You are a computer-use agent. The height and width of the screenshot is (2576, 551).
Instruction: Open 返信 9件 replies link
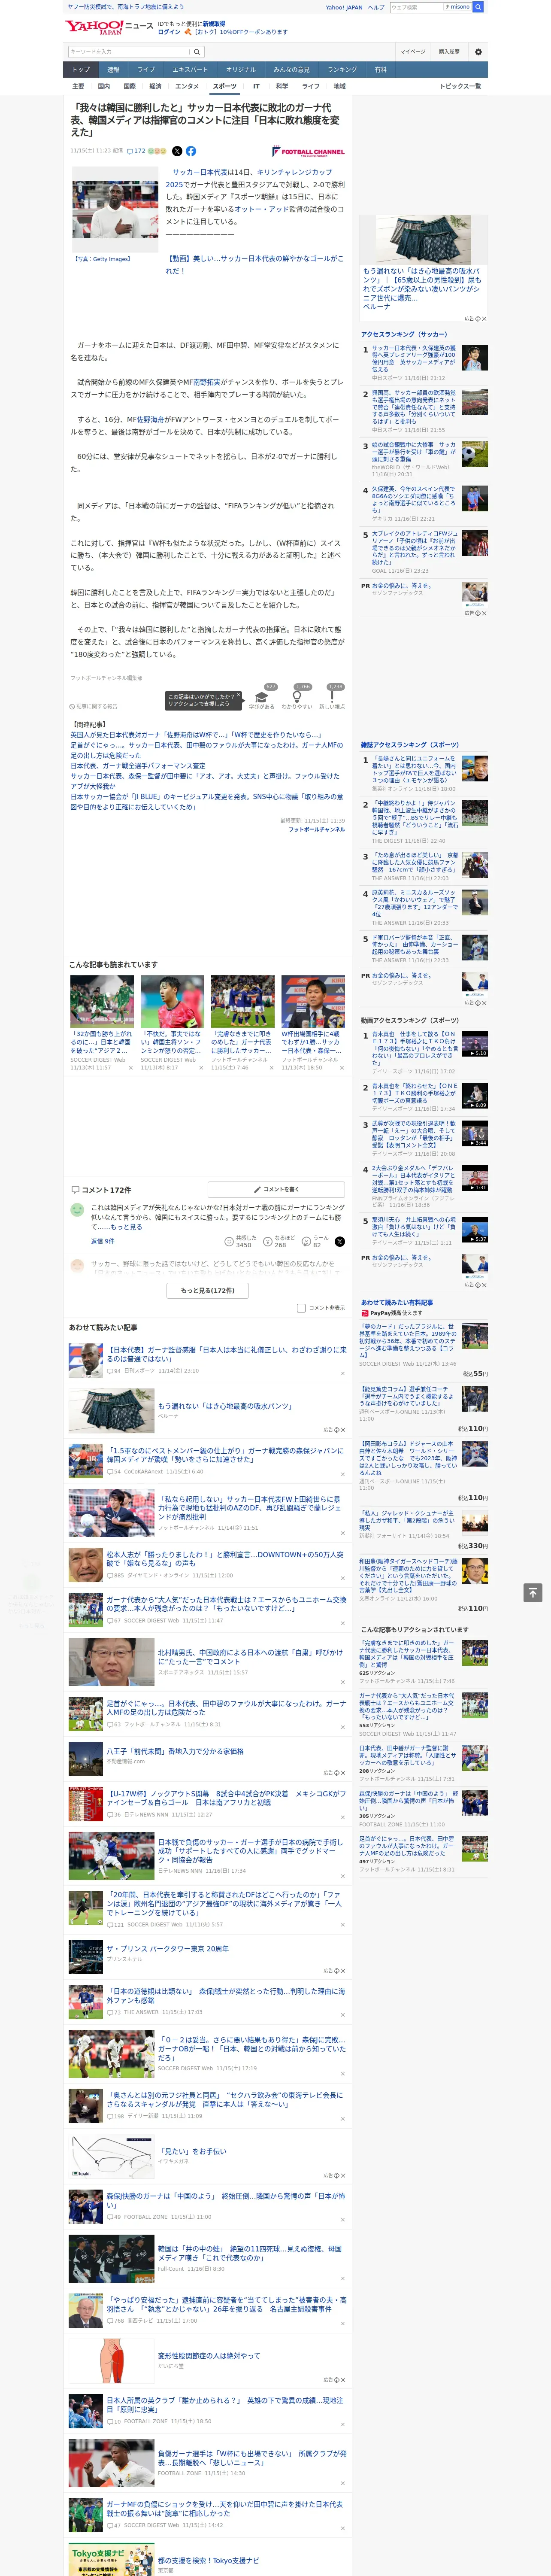click(x=102, y=1241)
